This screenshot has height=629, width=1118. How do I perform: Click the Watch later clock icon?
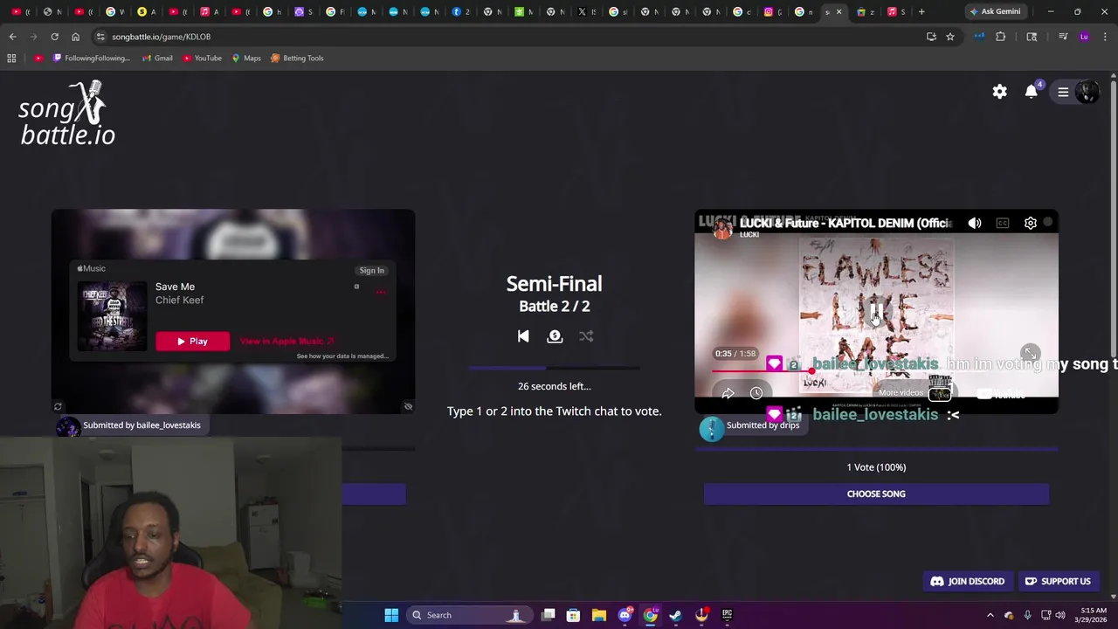pyautogui.click(x=756, y=393)
